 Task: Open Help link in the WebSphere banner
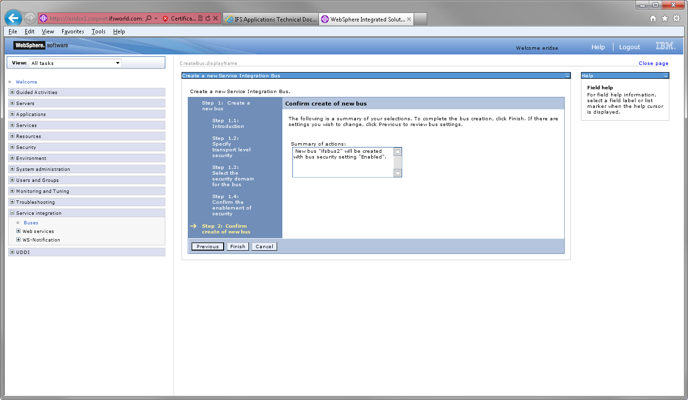click(x=598, y=47)
